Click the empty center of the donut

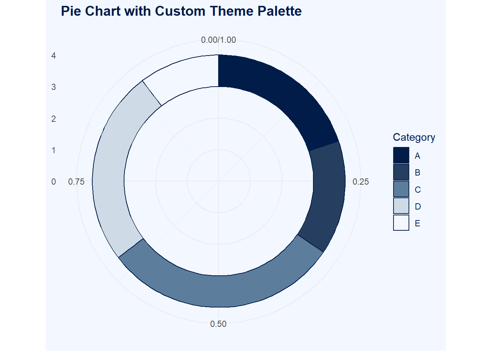(219, 181)
